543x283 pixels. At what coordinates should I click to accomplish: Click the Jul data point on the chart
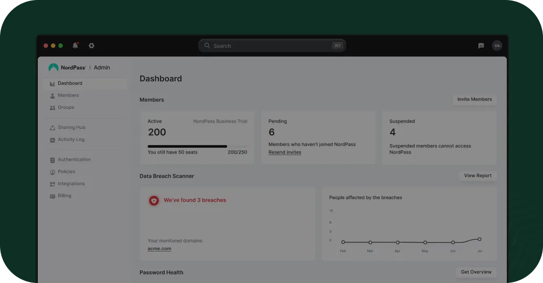pyautogui.click(x=480, y=239)
